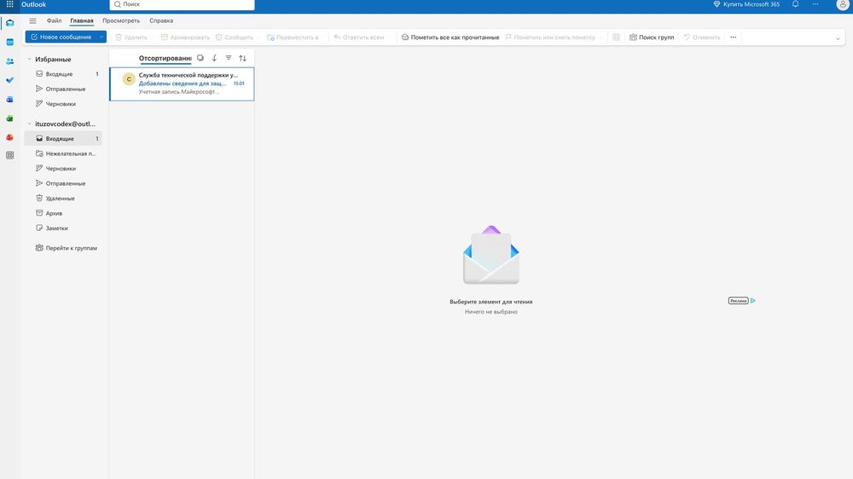Viewport: 853px width, 479px height.
Task: Switch to the Просмотреть tab
Action: [x=121, y=20]
